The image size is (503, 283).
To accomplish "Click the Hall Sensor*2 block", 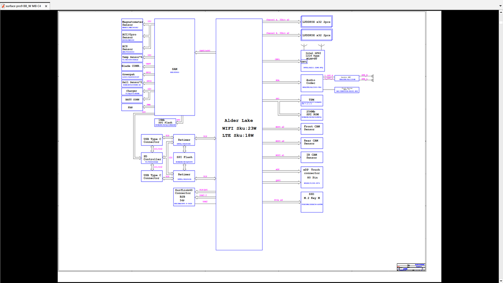I will pyautogui.click(x=132, y=83).
